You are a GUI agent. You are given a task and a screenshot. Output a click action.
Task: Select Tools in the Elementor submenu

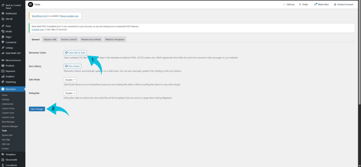[x=4, y=131]
